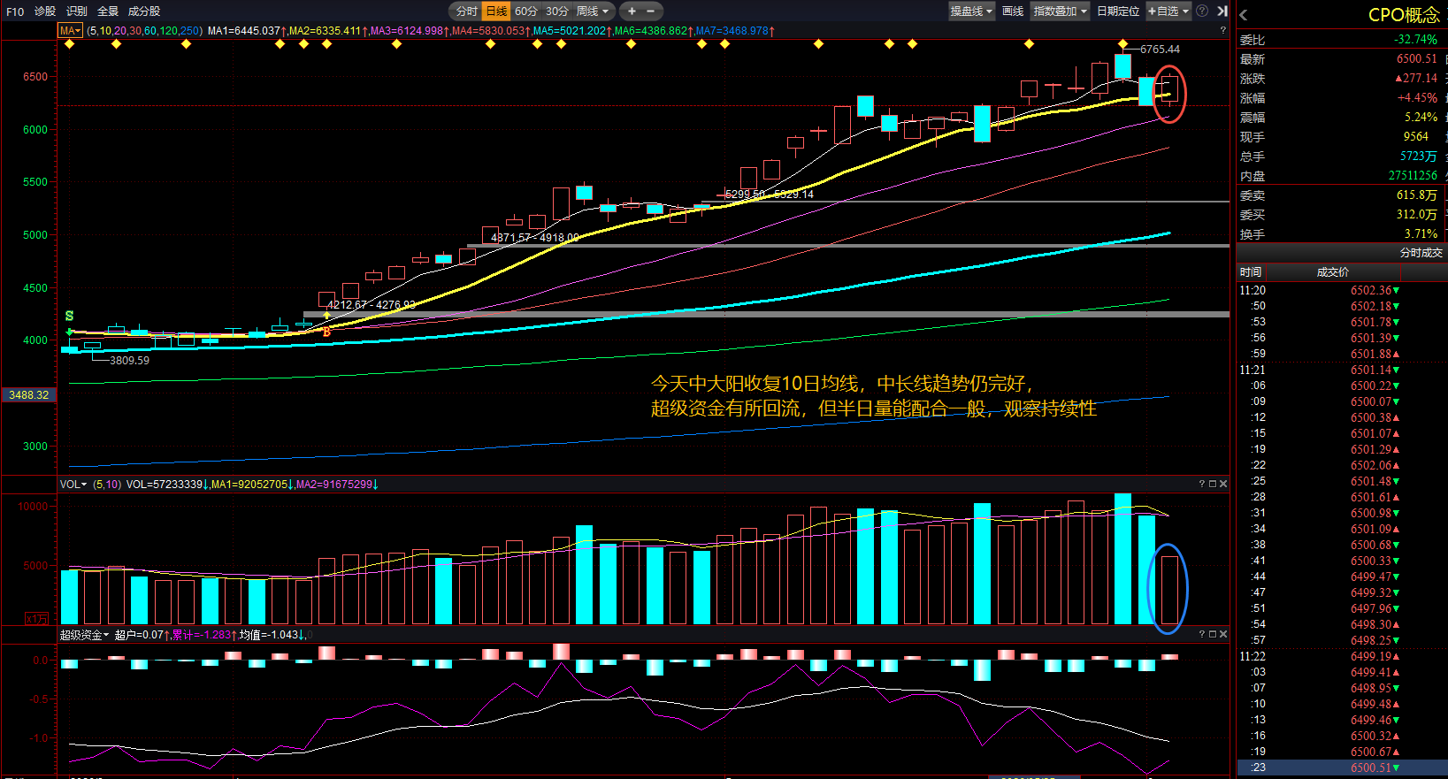Open the F10 menu item
Viewport: 1448px width, 779px height.
15,11
